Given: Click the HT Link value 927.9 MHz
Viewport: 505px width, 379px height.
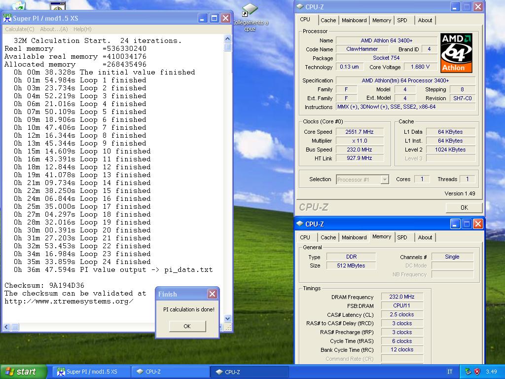Looking at the screenshot, I should [360, 158].
